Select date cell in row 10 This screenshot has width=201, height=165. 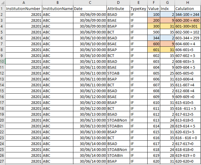tap(90, 61)
